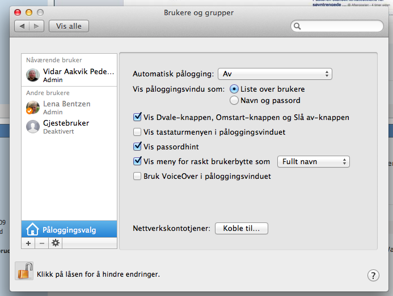Add a user with plus button

(x=28, y=243)
